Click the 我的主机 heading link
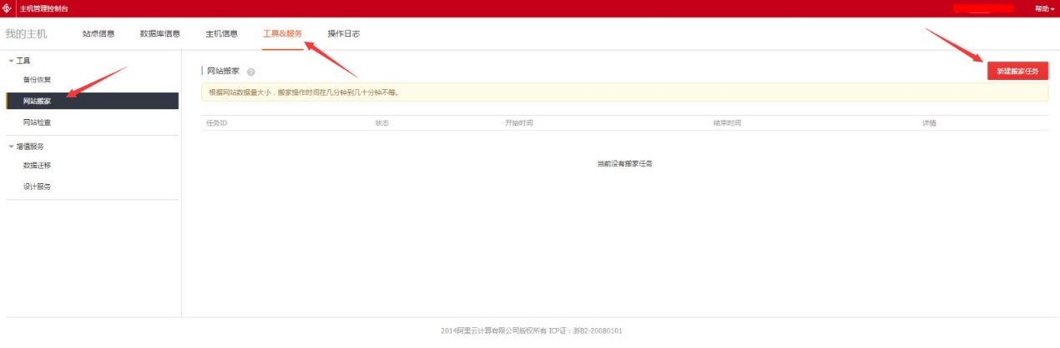Viewport: 1060px width, 348px height. point(27,34)
